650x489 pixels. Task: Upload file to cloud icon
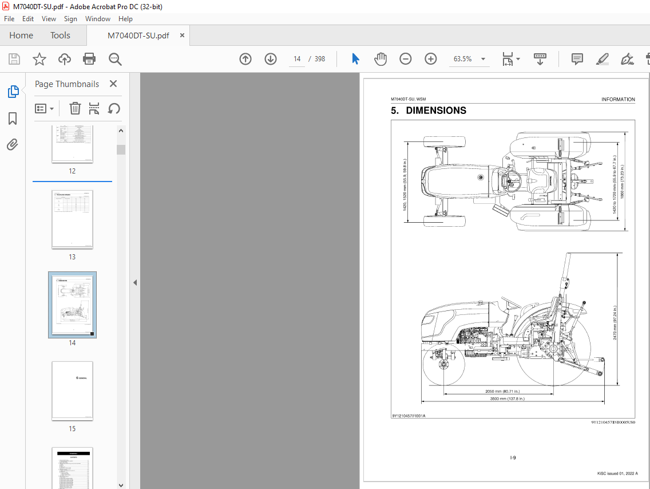pos(64,59)
